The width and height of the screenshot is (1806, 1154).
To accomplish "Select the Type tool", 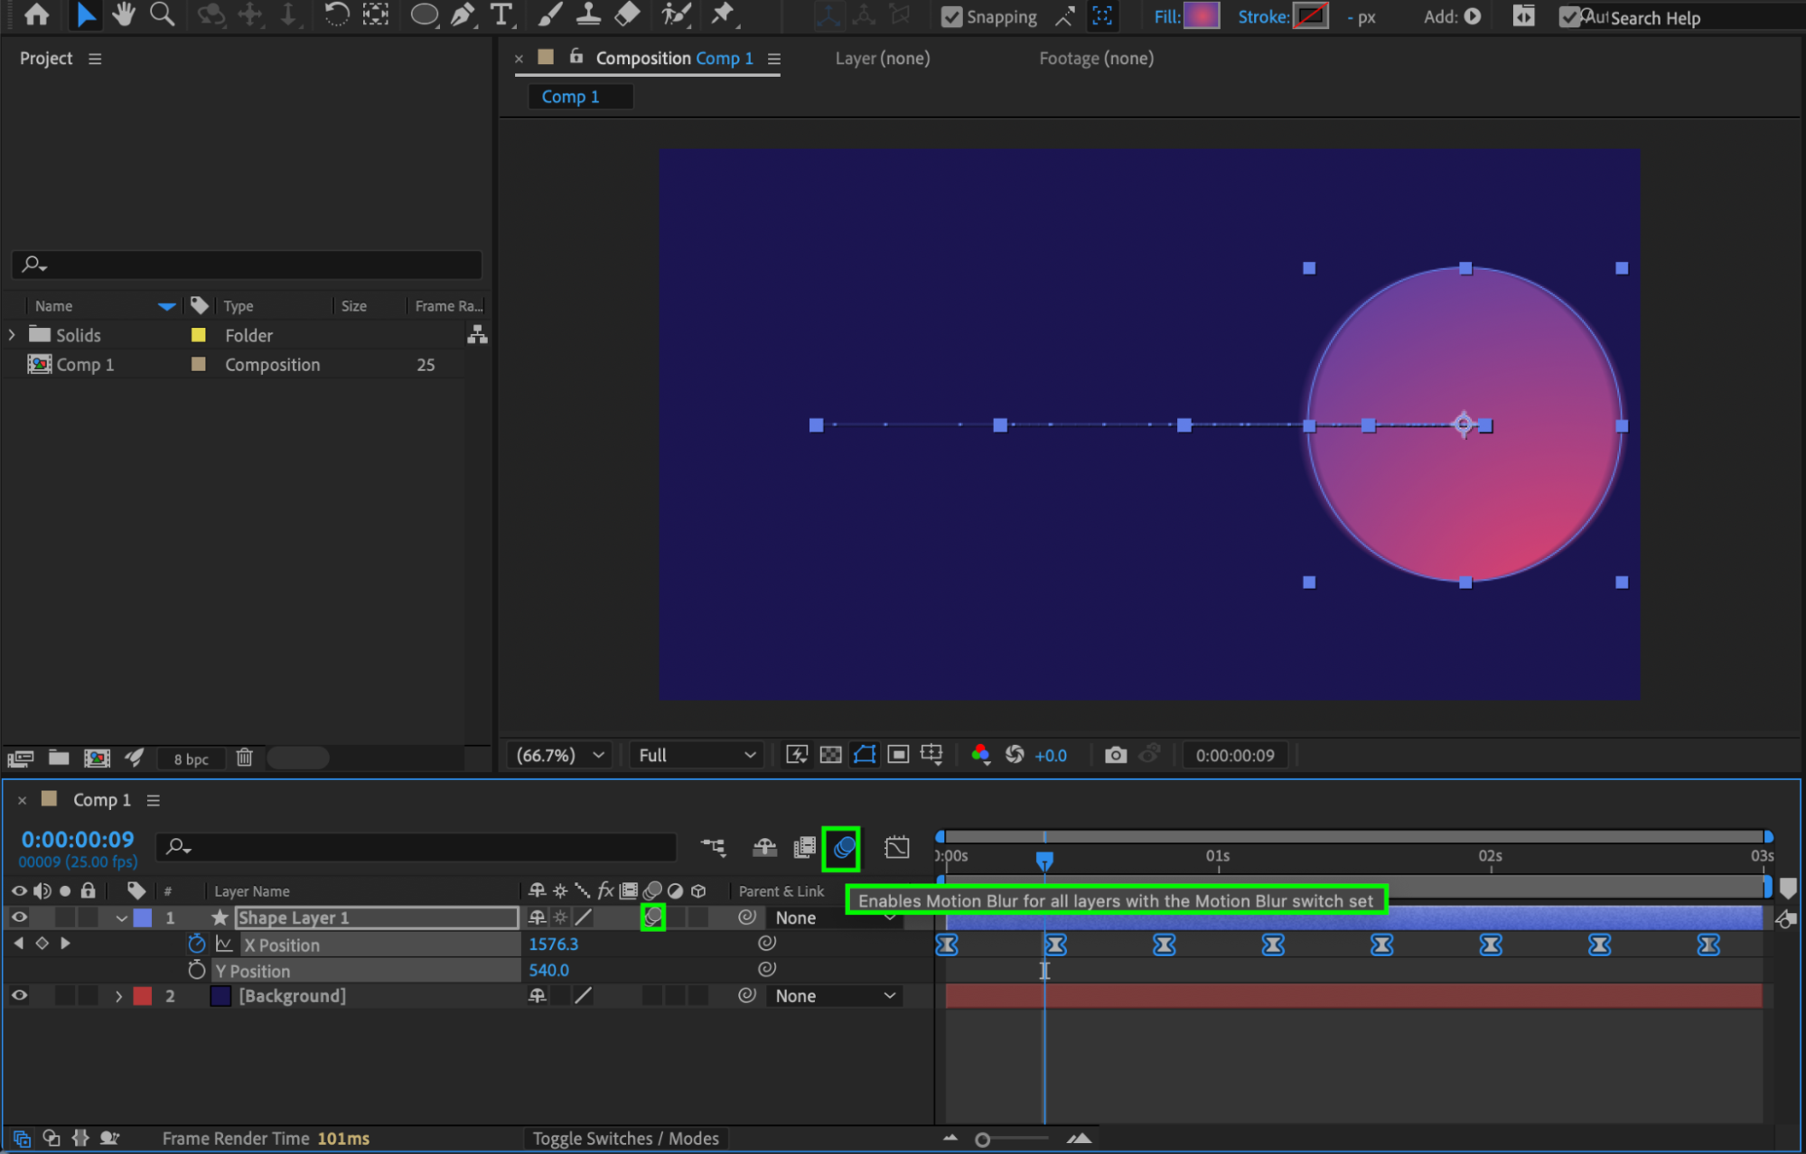I will pos(501,14).
